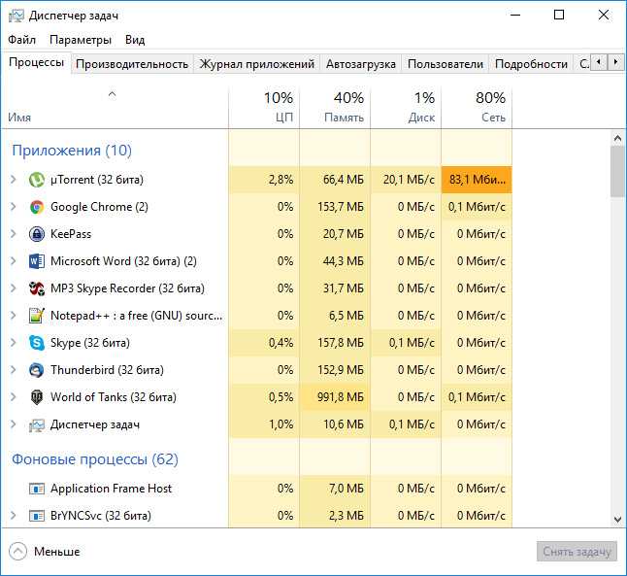
Task: Switch to the Подробности tab
Action: [x=531, y=64]
